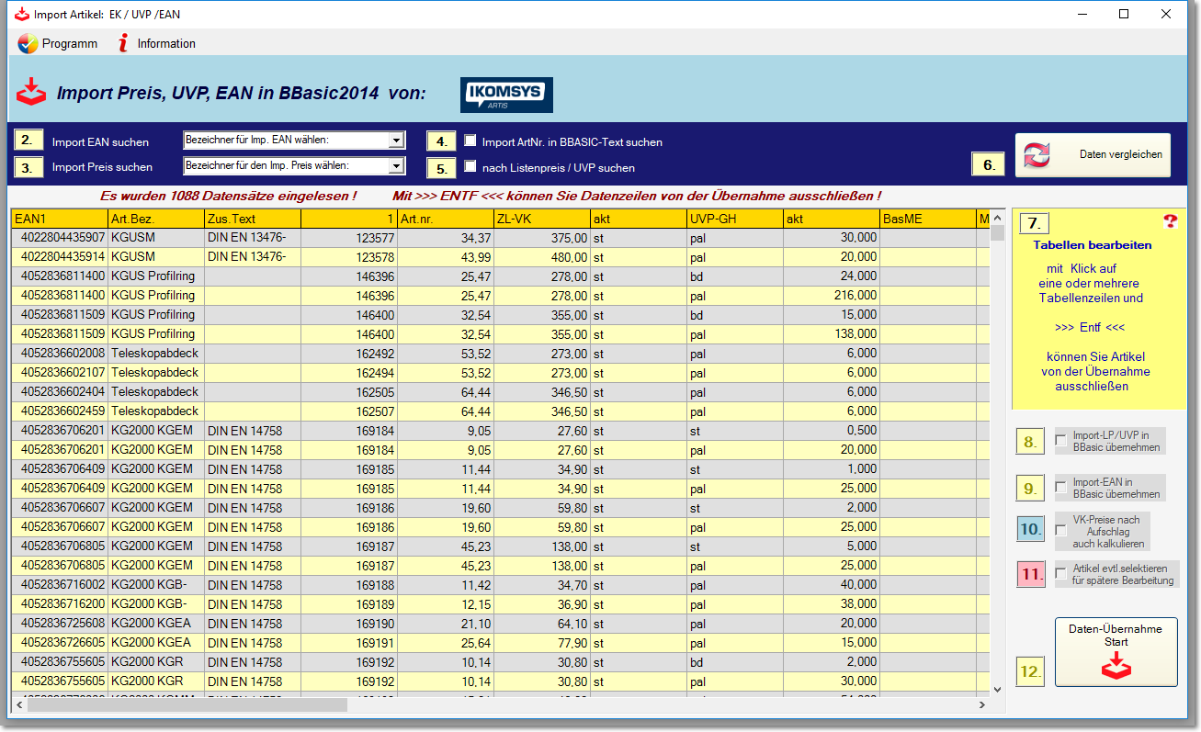Click article number cell 162492
Screen dimensions: 1201x732
click(349, 353)
